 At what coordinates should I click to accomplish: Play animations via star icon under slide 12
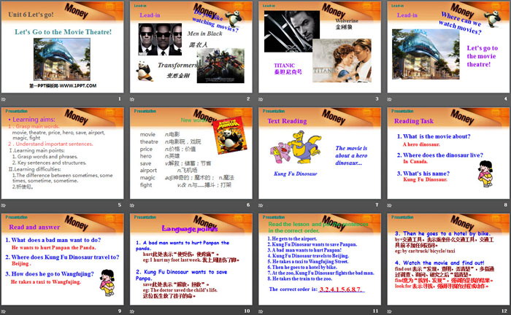389,311
